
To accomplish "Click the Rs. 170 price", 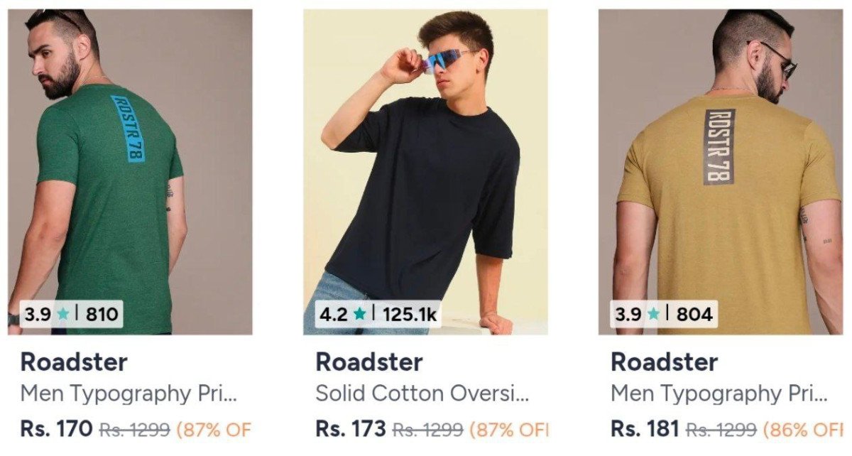I will (x=57, y=429).
